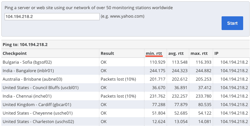Viewport: 251px width, 126px height.
Task: Click min rtt value 12.624
Action: click(x=159, y=121)
